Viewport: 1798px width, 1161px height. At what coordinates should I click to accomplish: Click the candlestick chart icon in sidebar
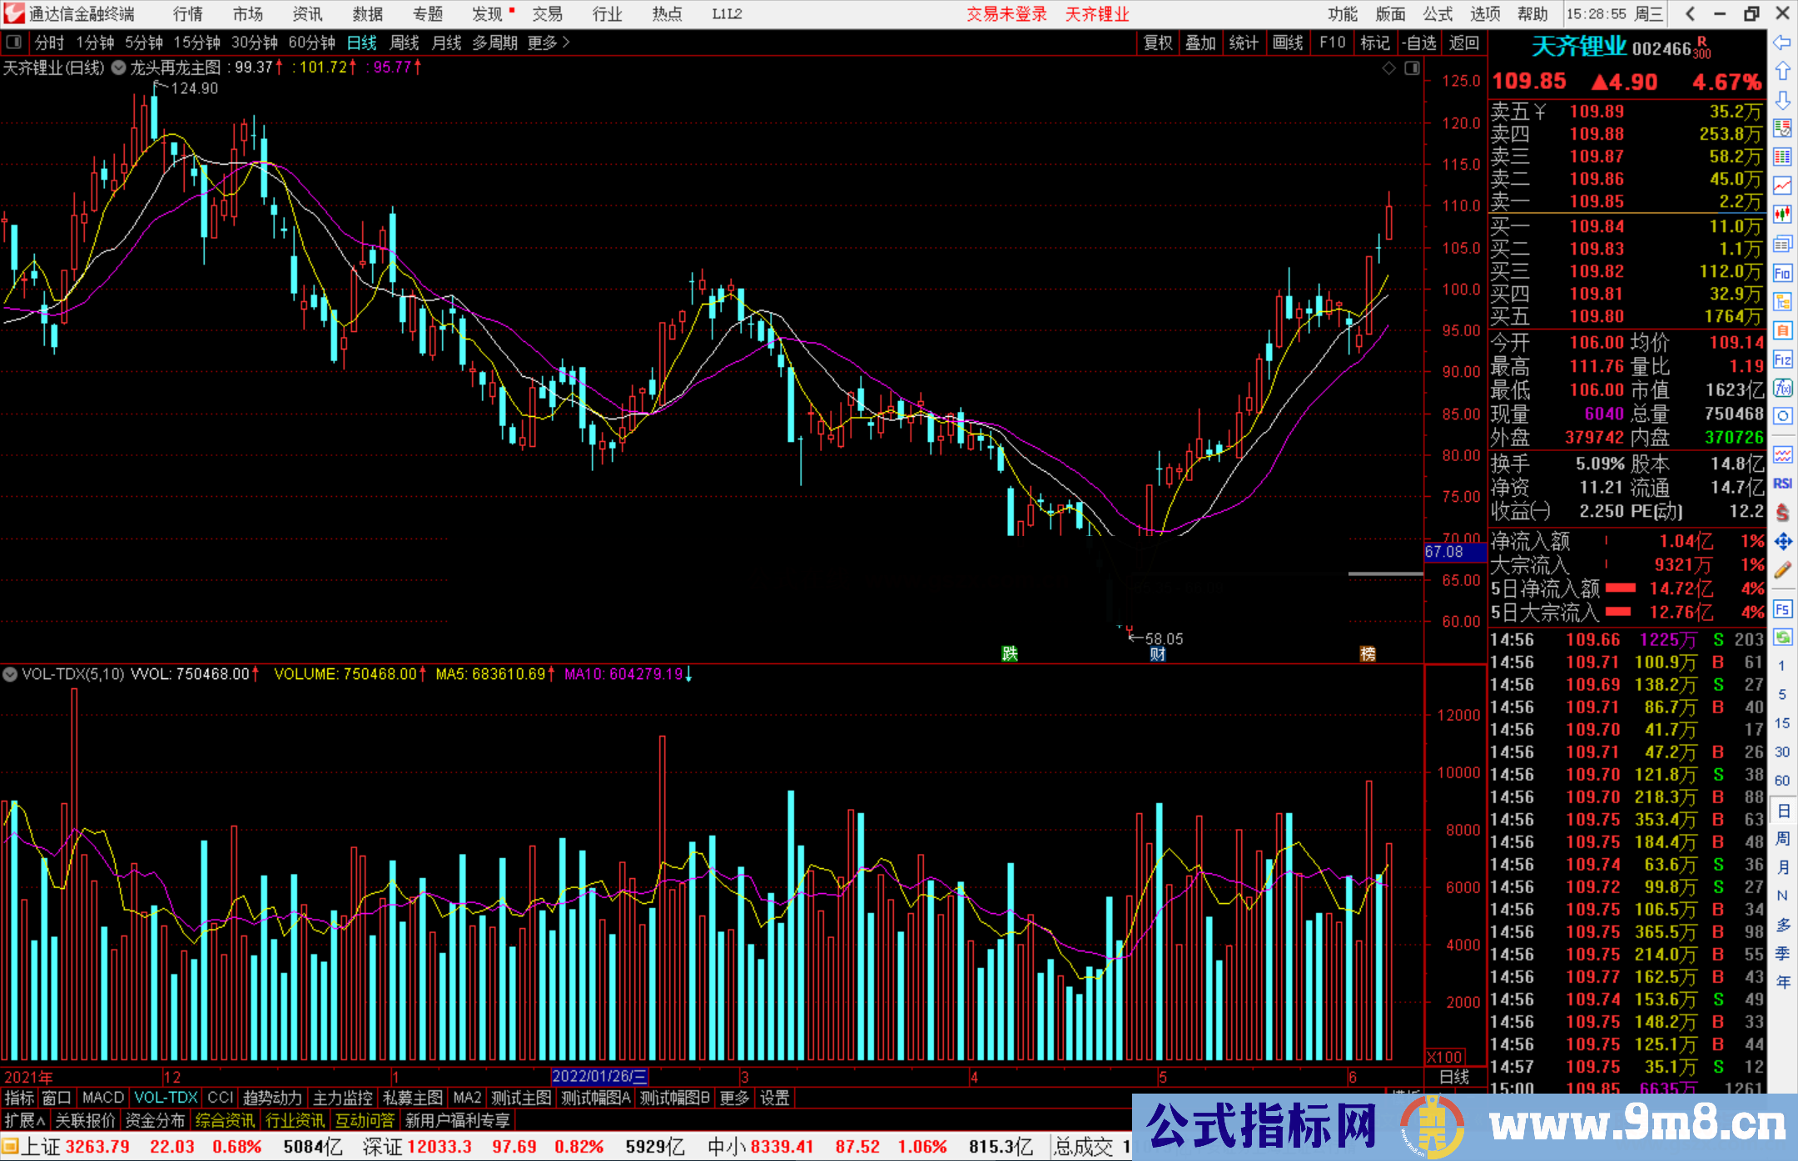(x=1782, y=214)
